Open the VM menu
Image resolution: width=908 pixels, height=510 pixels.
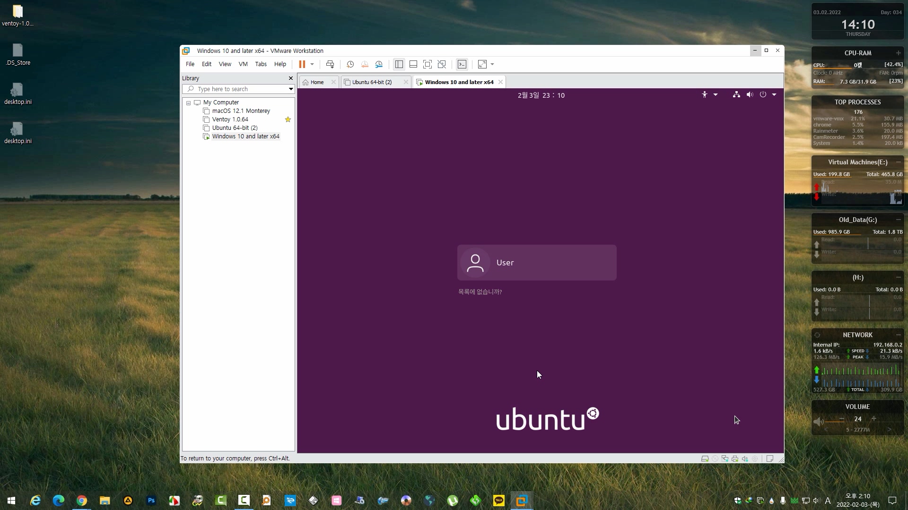(x=243, y=64)
